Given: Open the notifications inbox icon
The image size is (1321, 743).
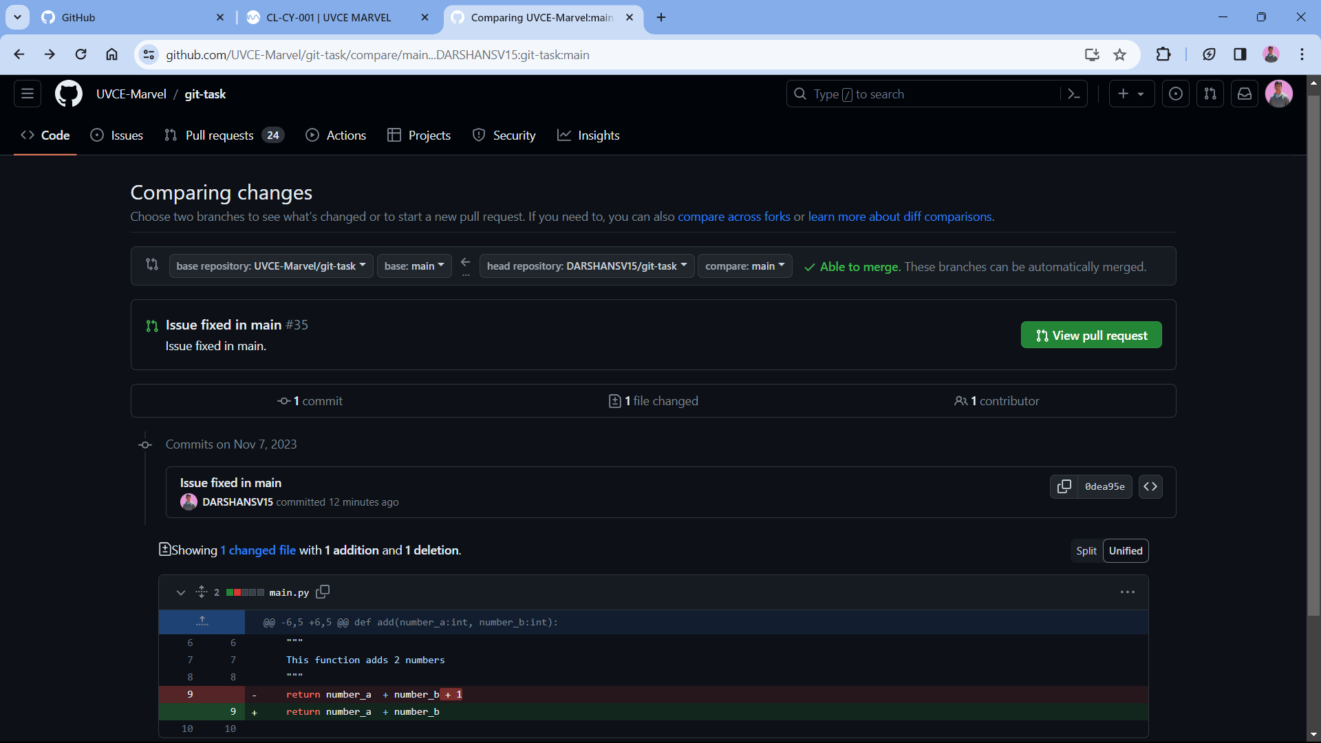Looking at the screenshot, I should pos(1245,94).
